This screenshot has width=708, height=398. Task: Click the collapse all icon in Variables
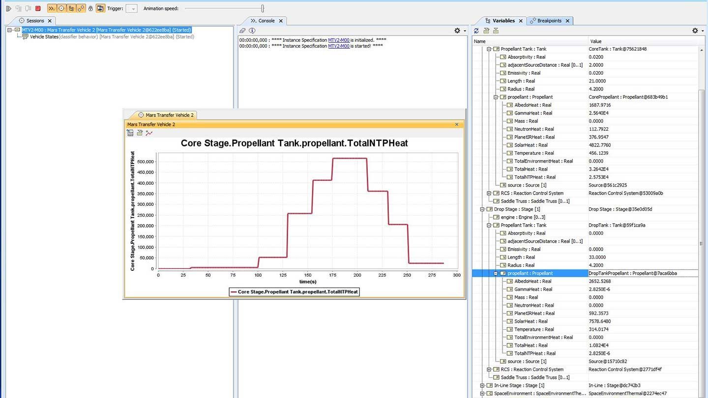[x=496, y=30]
